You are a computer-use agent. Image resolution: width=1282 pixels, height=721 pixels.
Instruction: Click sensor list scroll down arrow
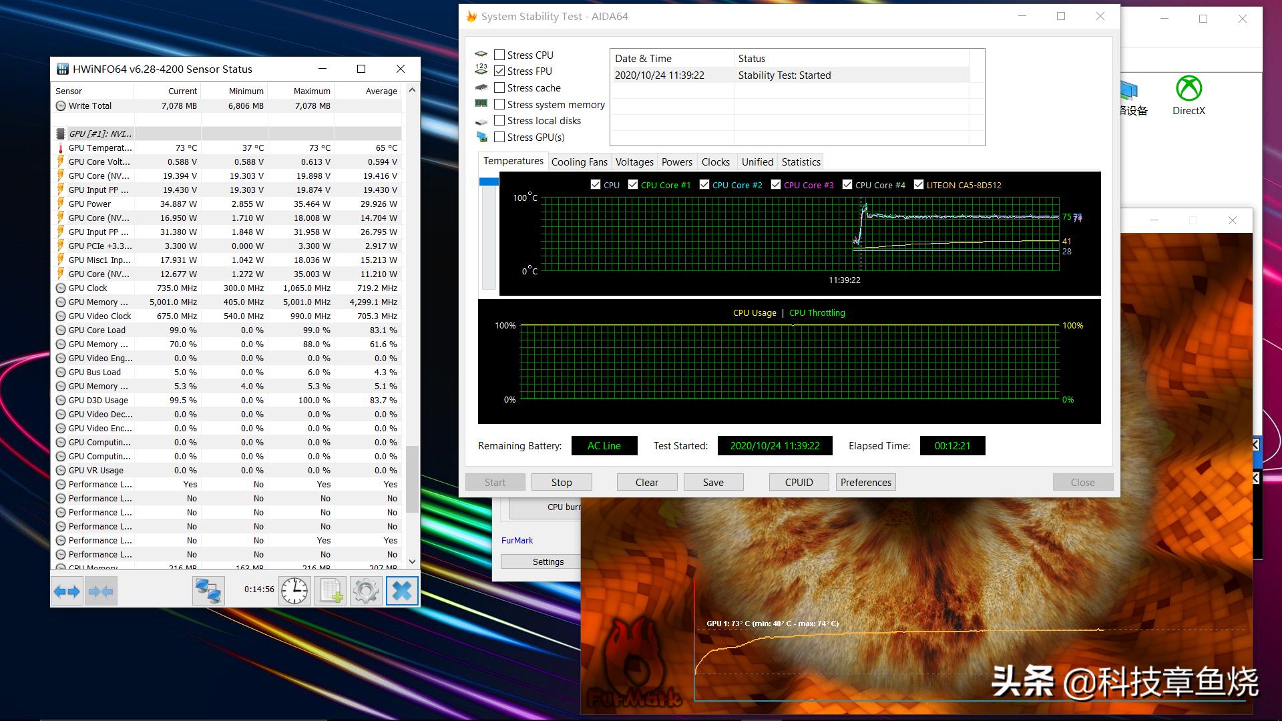pyautogui.click(x=412, y=561)
